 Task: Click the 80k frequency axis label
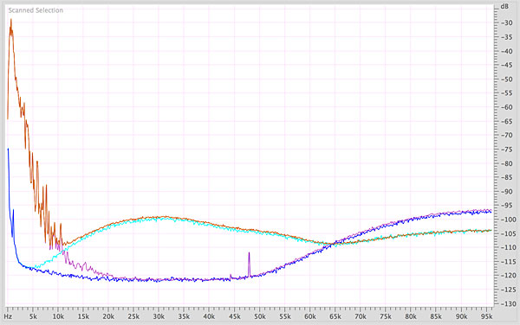pos(411,316)
